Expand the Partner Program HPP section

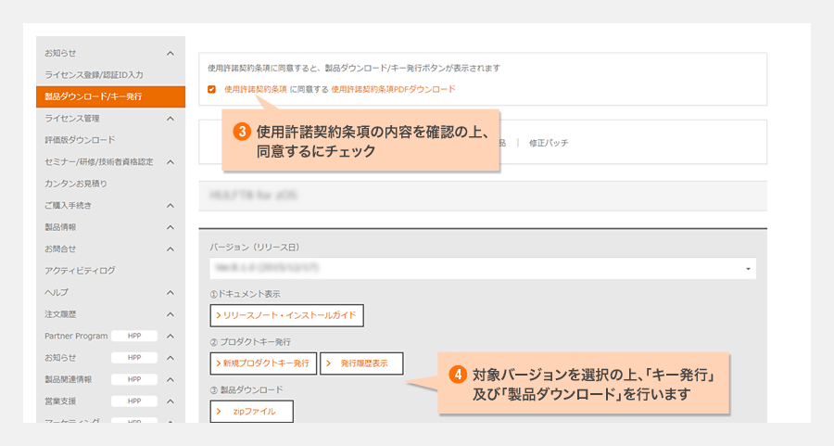point(171,336)
